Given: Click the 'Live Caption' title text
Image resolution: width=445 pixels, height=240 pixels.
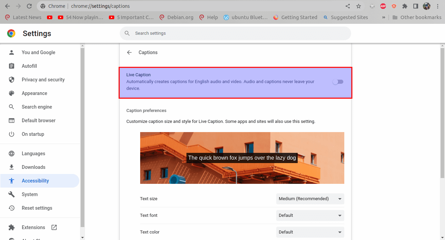Looking at the screenshot, I should (x=138, y=75).
